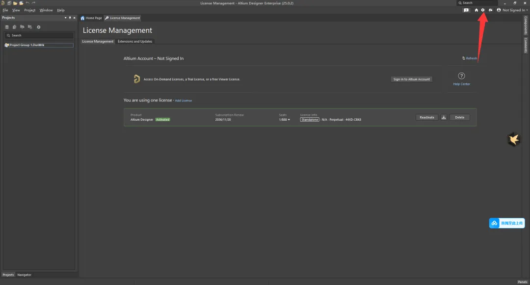This screenshot has height=285, width=530.
Task: Switch to the Home Page document tab
Action: (91, 18)
